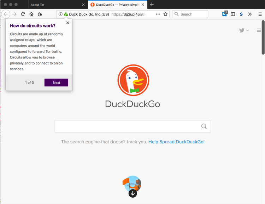Open page actions three-dot menu
This screenshot has width=265, height=204.
point(158,14)
